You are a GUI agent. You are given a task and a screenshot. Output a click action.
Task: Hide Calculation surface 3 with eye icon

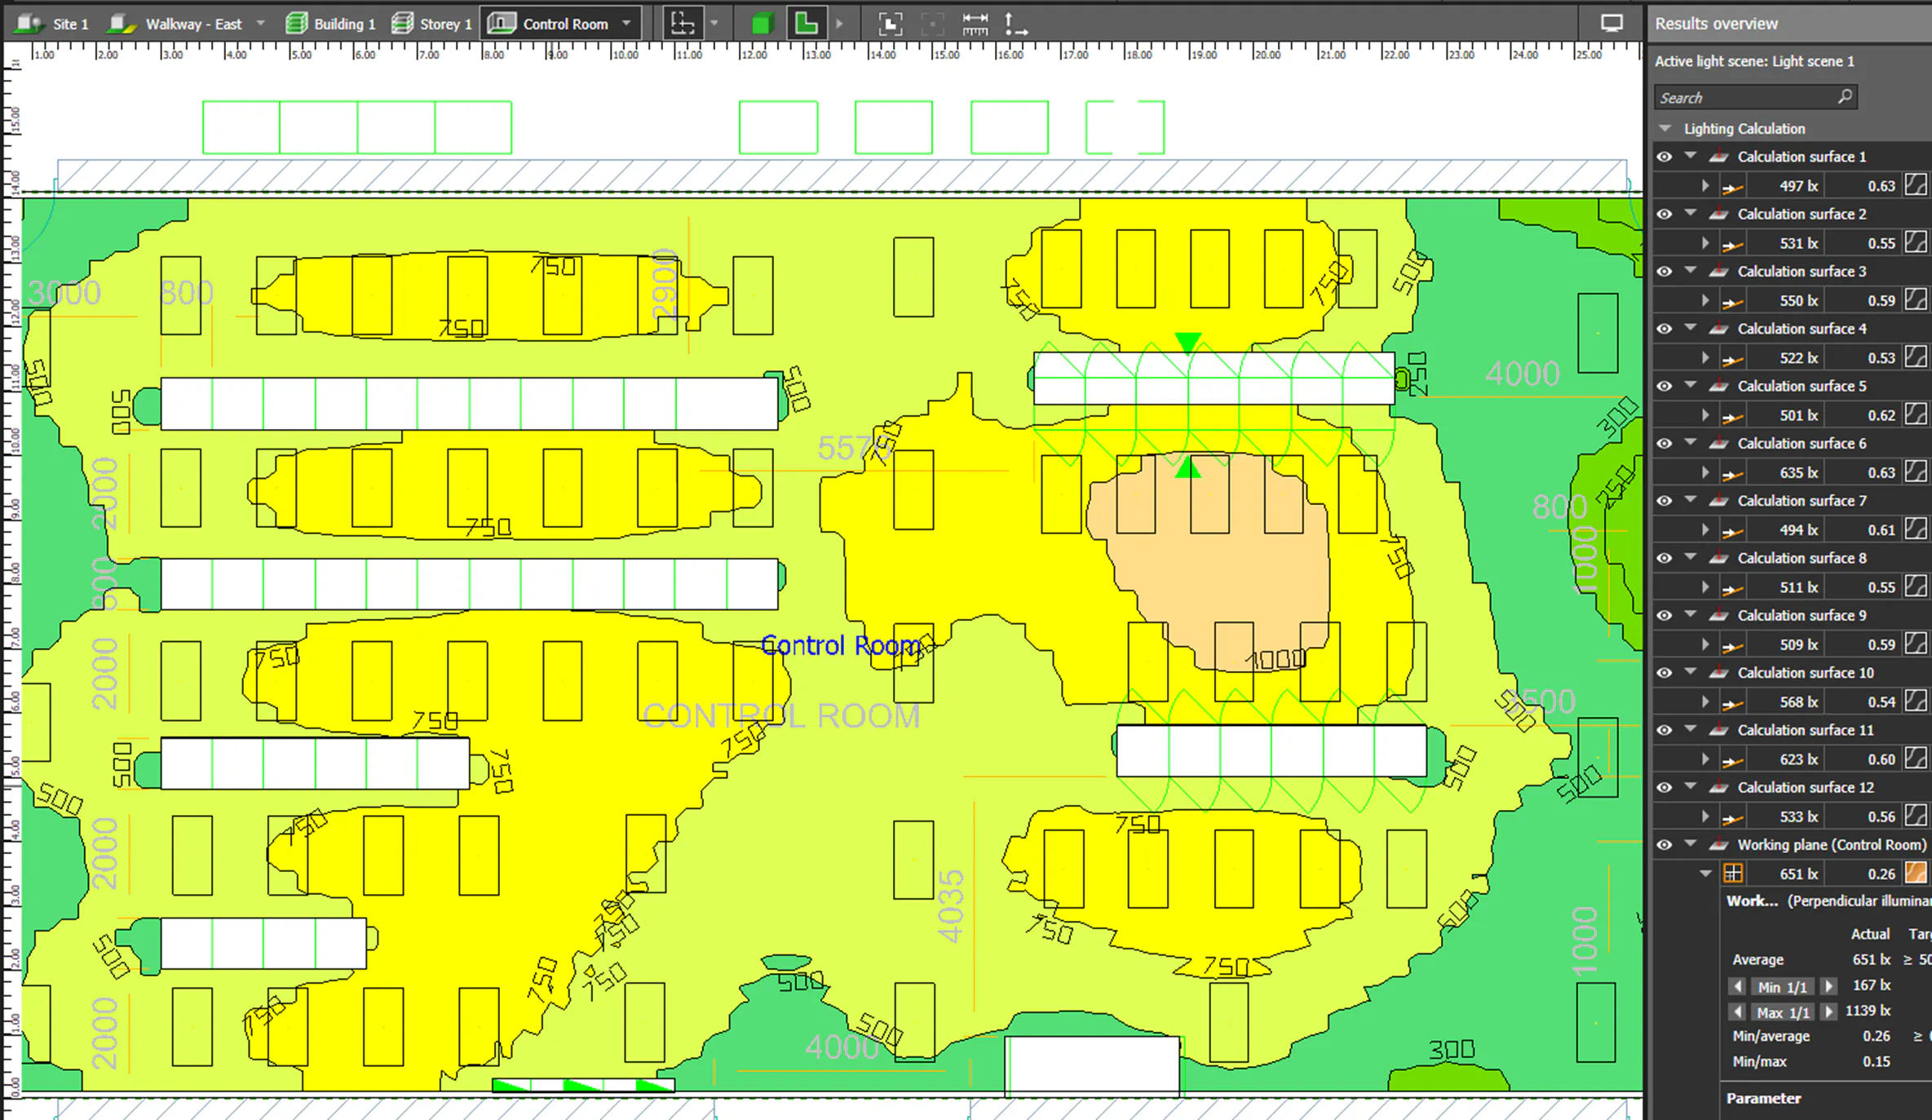pyautogui.click(x=1664, y=272)
